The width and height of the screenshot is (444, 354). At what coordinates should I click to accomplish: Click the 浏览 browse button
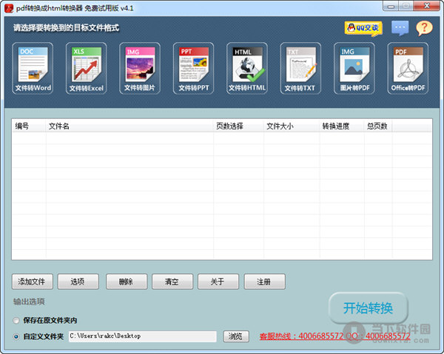(236, 336)
